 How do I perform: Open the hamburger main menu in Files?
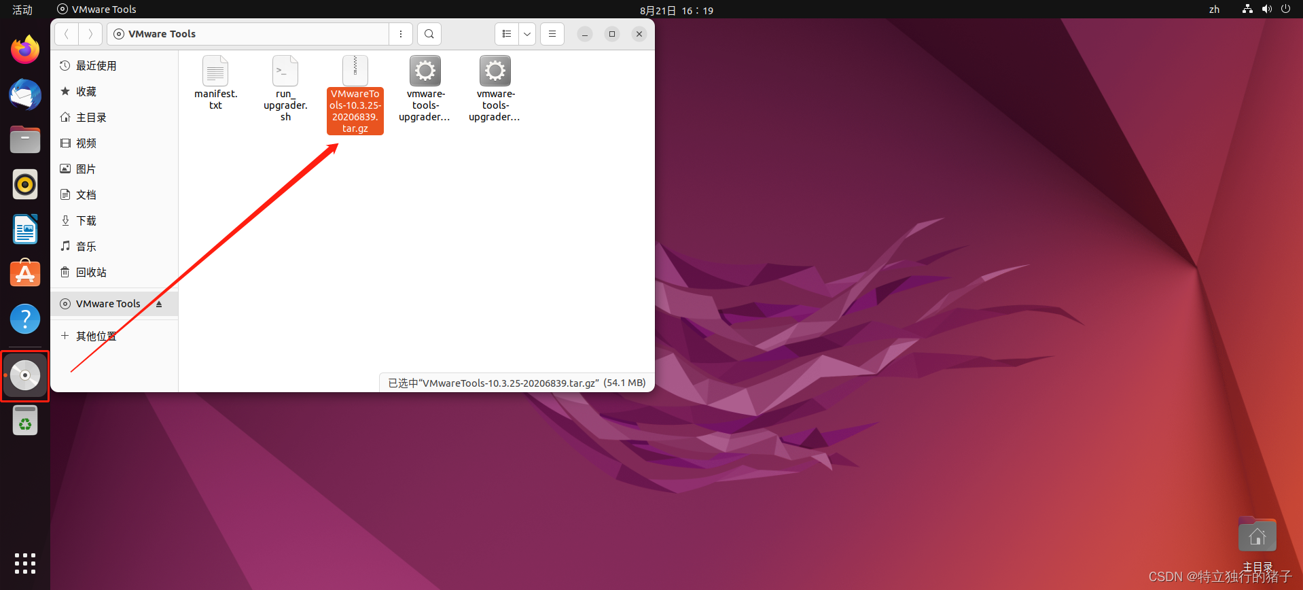tap(552, 34)
